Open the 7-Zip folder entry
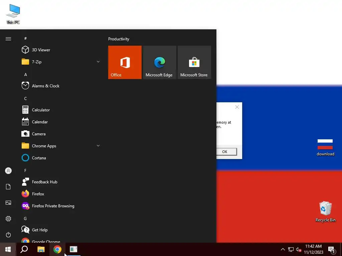The height and width of the screenshot is (256, 342). (61, 62)
